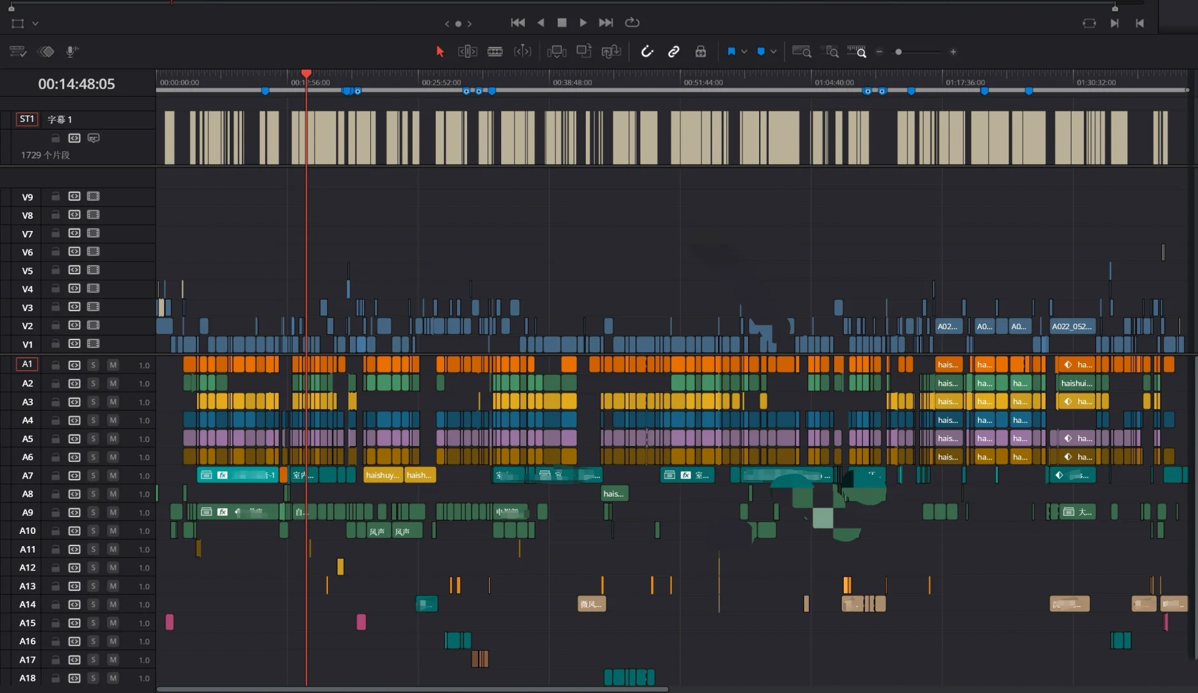Select the Selection mode arrow tool

tap(440, 51)
